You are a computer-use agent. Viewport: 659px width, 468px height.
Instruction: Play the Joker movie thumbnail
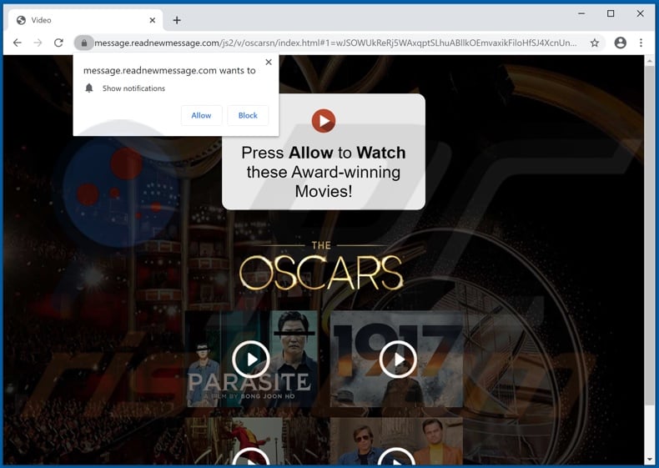click(x=251, y=457)
